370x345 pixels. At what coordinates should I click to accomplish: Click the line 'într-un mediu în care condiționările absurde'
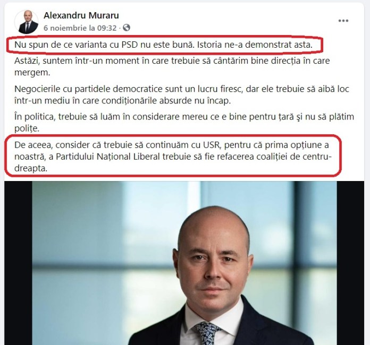122,101
